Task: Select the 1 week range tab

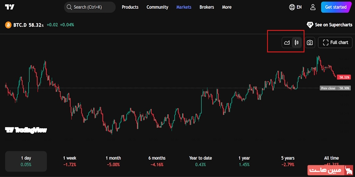Action: (x=70, y=161)
